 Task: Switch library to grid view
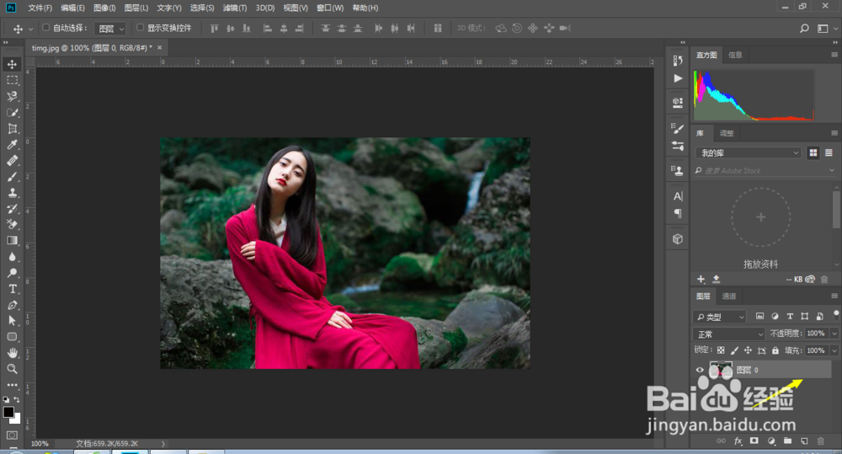(x=813, y=153)
